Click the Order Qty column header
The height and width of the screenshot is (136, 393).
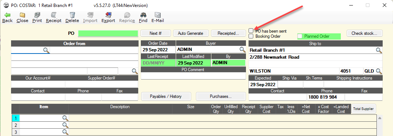216,109
